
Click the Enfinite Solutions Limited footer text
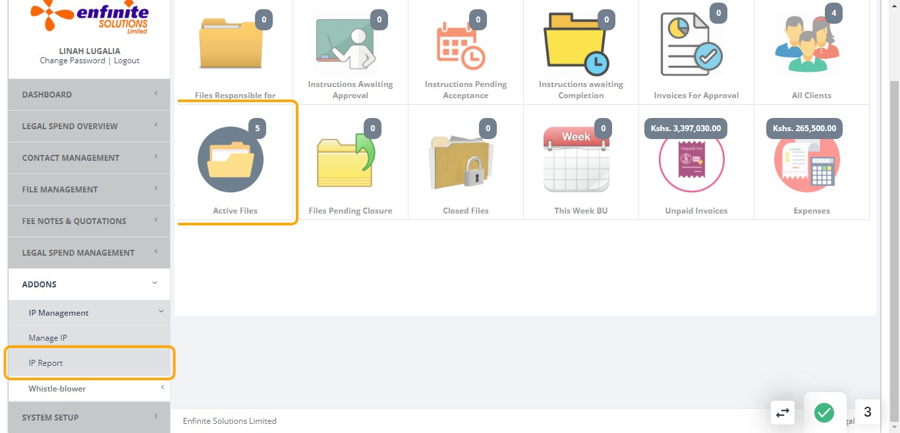230,420
